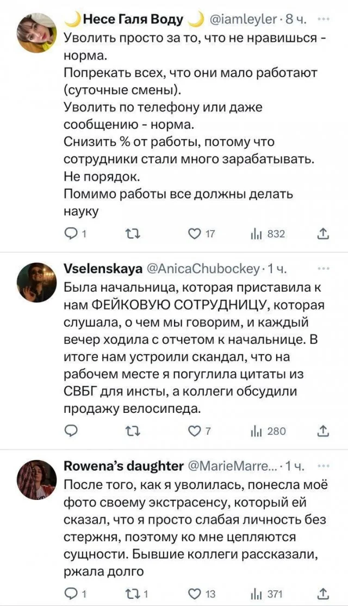Viewport: 348px width, 606px height.
Task: Open the Vselenskaya display name
Action: [x=103, y=269]
